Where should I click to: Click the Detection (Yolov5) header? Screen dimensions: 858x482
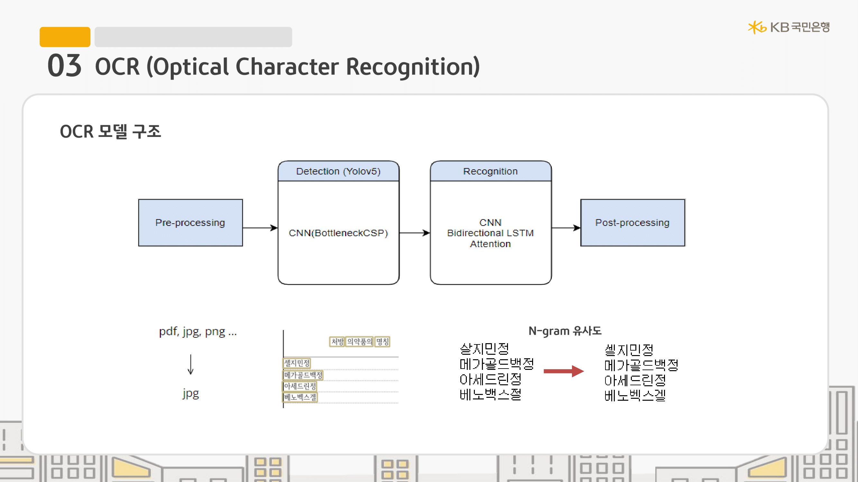[338, 171]
